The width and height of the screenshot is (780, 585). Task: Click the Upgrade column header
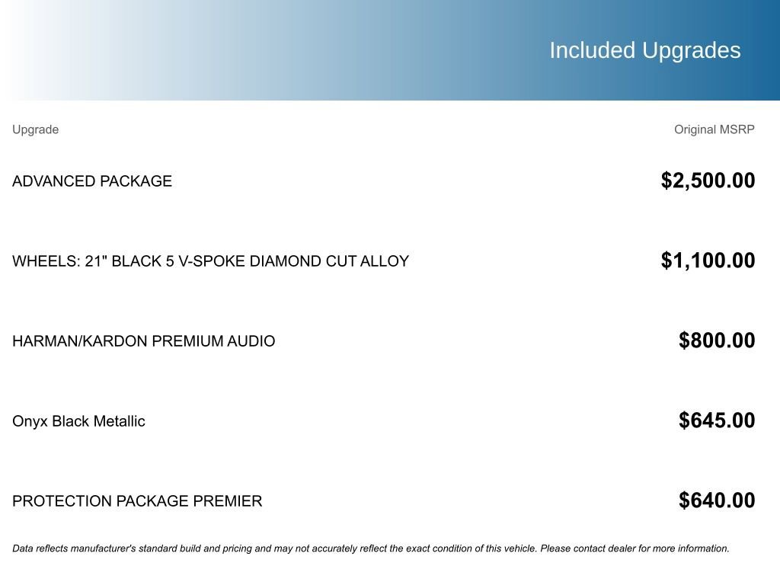coord(35,129)
